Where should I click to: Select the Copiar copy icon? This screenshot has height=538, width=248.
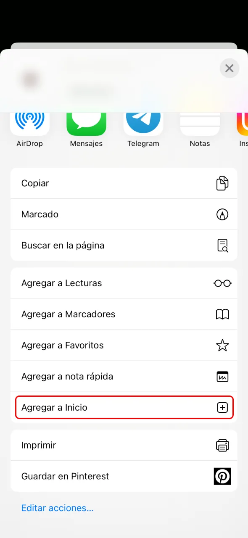222,183
